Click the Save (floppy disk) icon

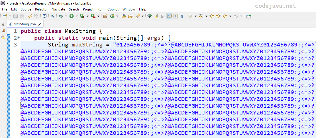(15, 16)
